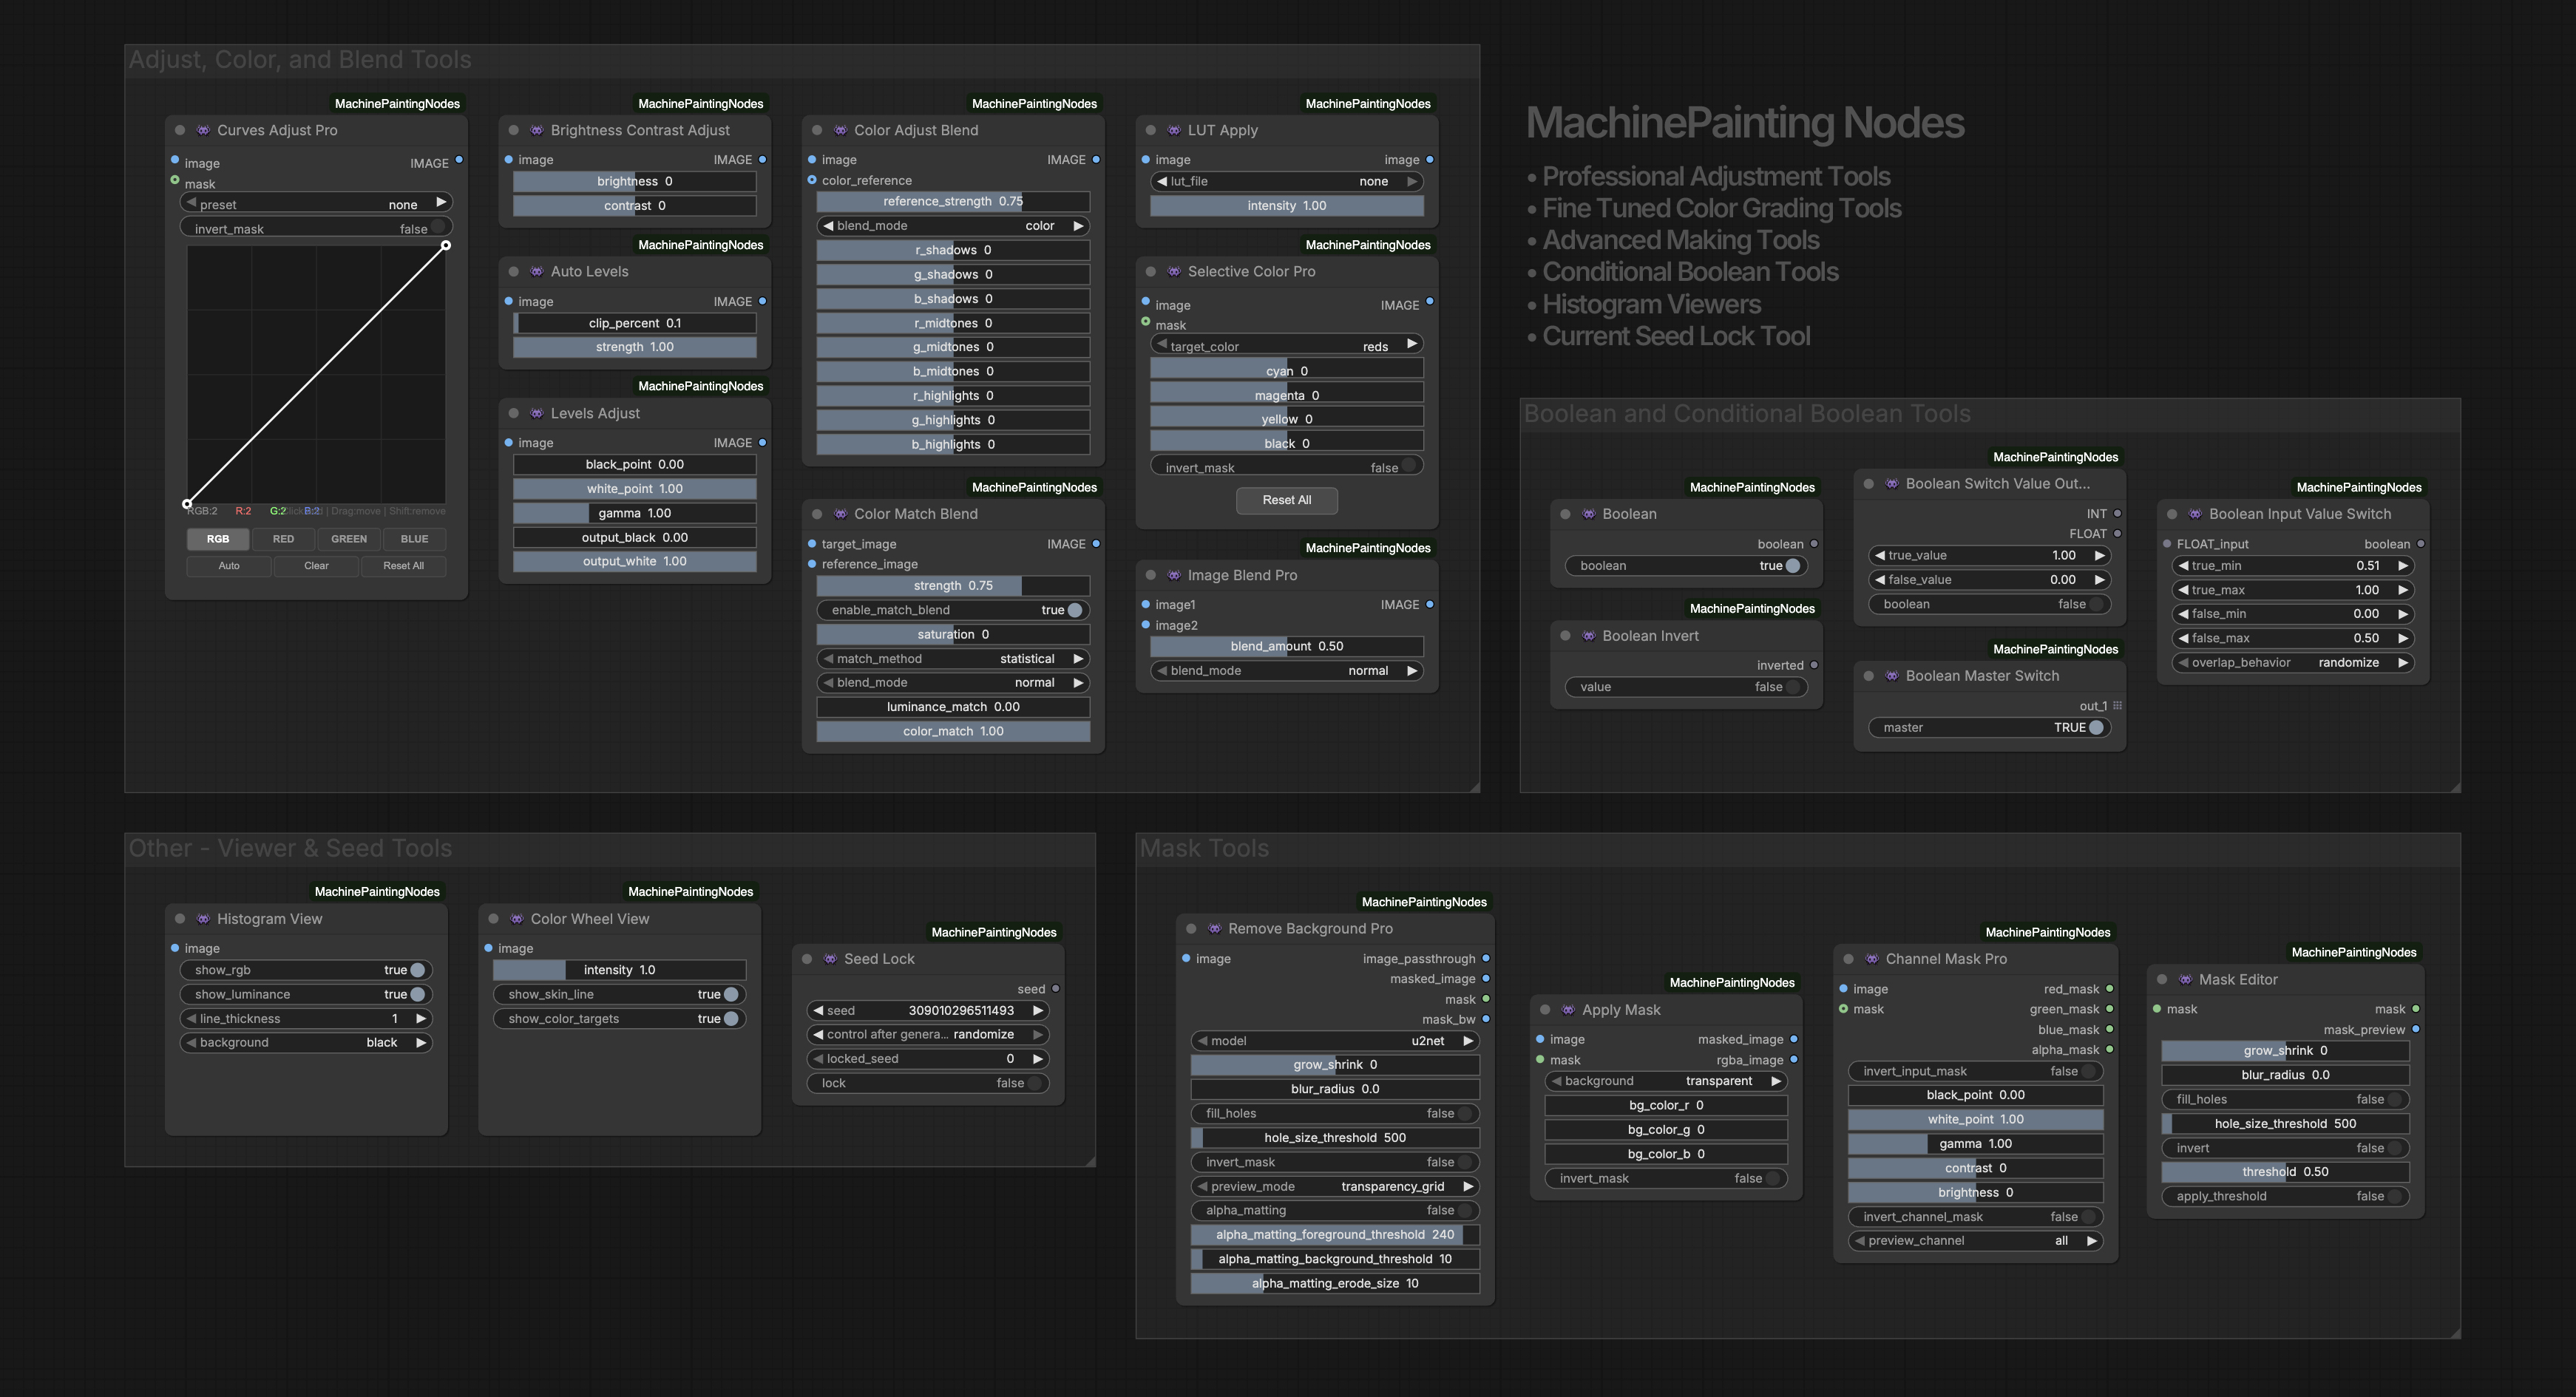Select the BLUE channel tab in curves
The height and width of the screenshot is (1397, 2576).
coord(414,539)
